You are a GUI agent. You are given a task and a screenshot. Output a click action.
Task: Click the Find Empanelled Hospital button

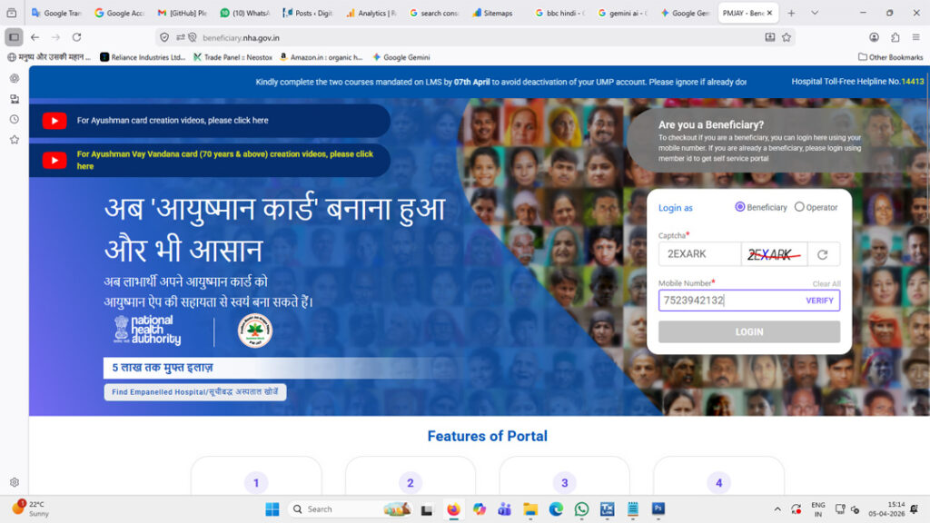(195, 392)
